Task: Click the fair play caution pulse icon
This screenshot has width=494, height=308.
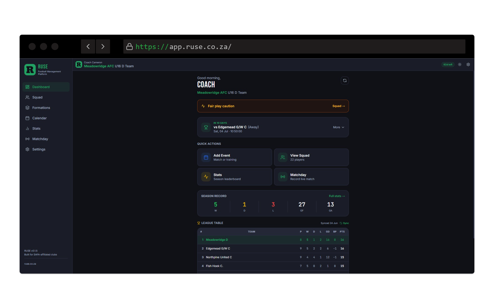Action: (x=203, y=106)
